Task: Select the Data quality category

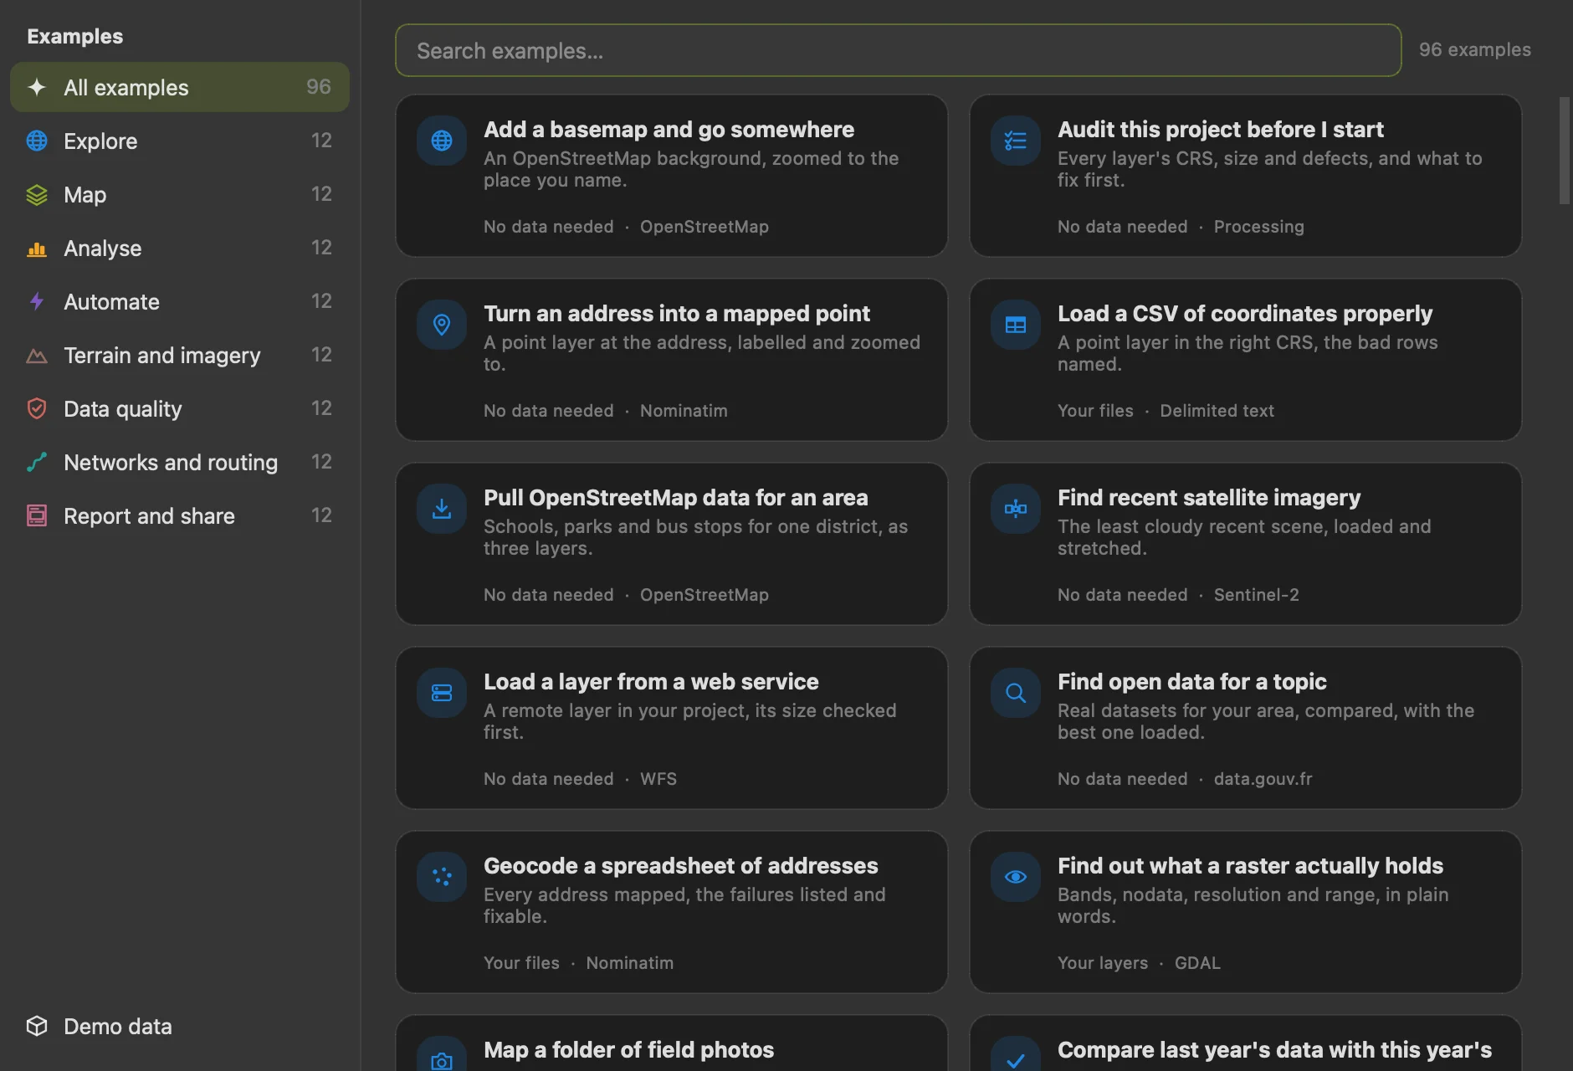Action: pyautogui.click(x=180, y=408)
